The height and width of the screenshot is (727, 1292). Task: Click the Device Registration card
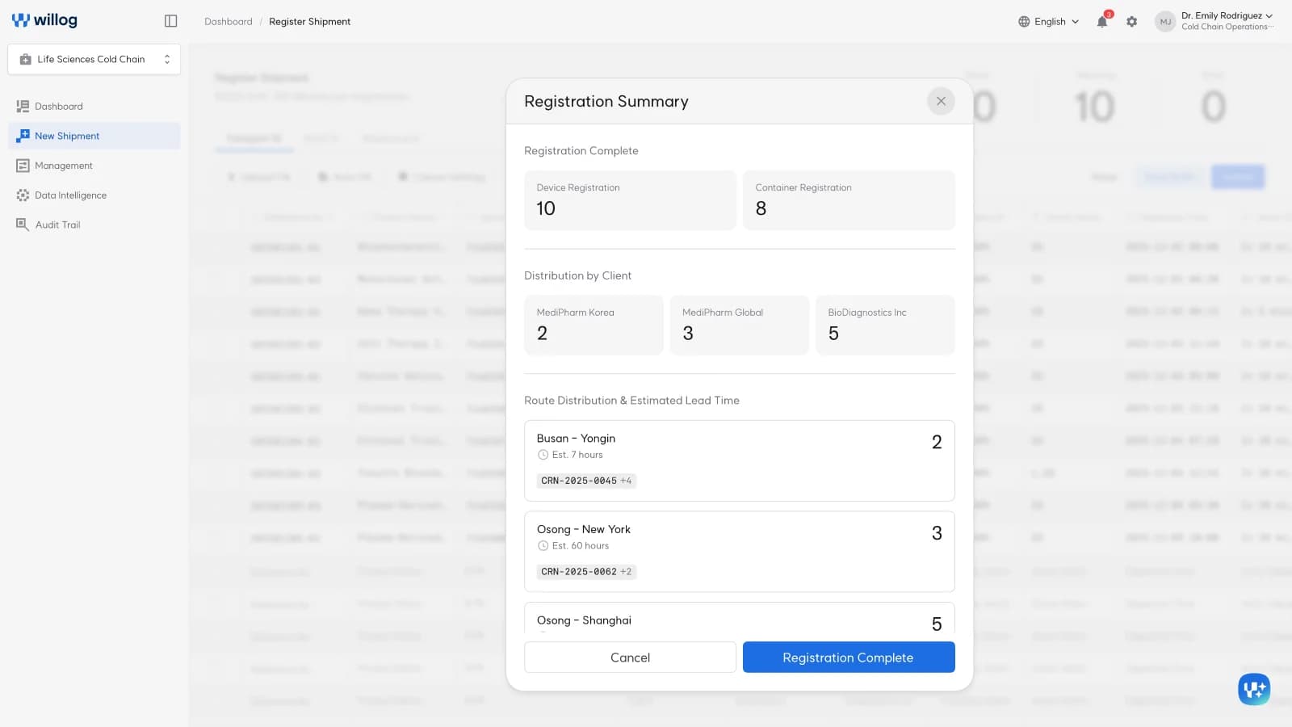click(630, 200)
